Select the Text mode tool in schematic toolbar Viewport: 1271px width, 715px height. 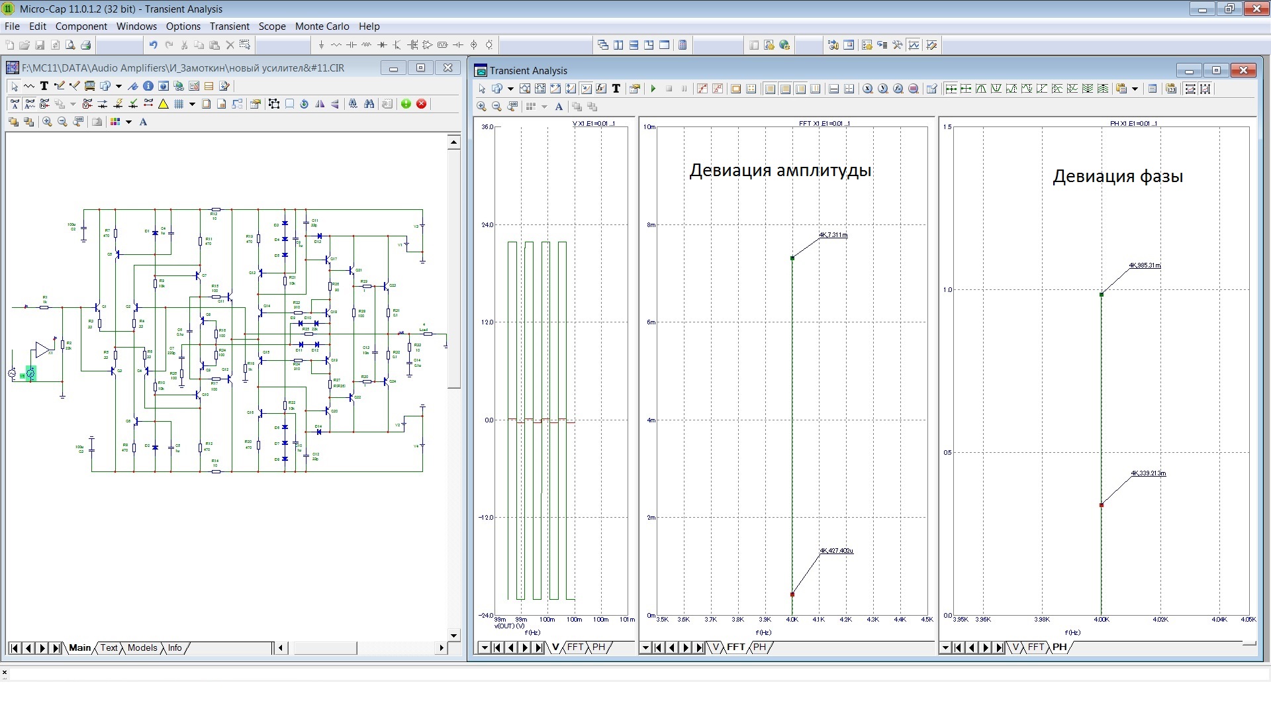point(44,86)
